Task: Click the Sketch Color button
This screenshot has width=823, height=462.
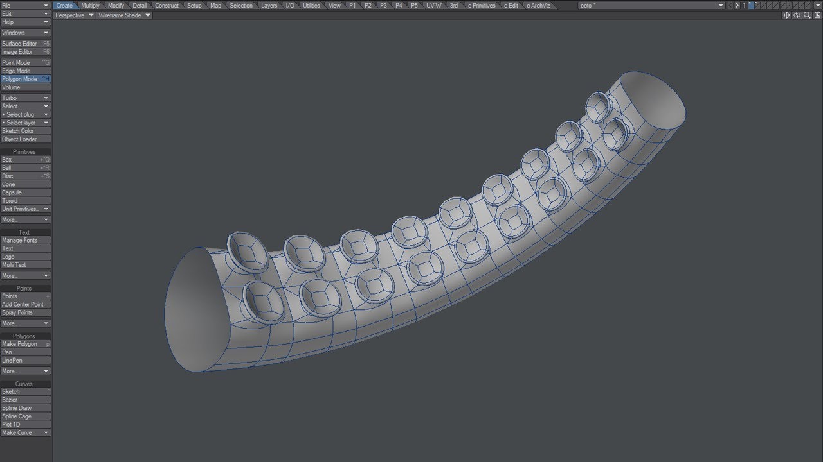Action: [26, 131]
